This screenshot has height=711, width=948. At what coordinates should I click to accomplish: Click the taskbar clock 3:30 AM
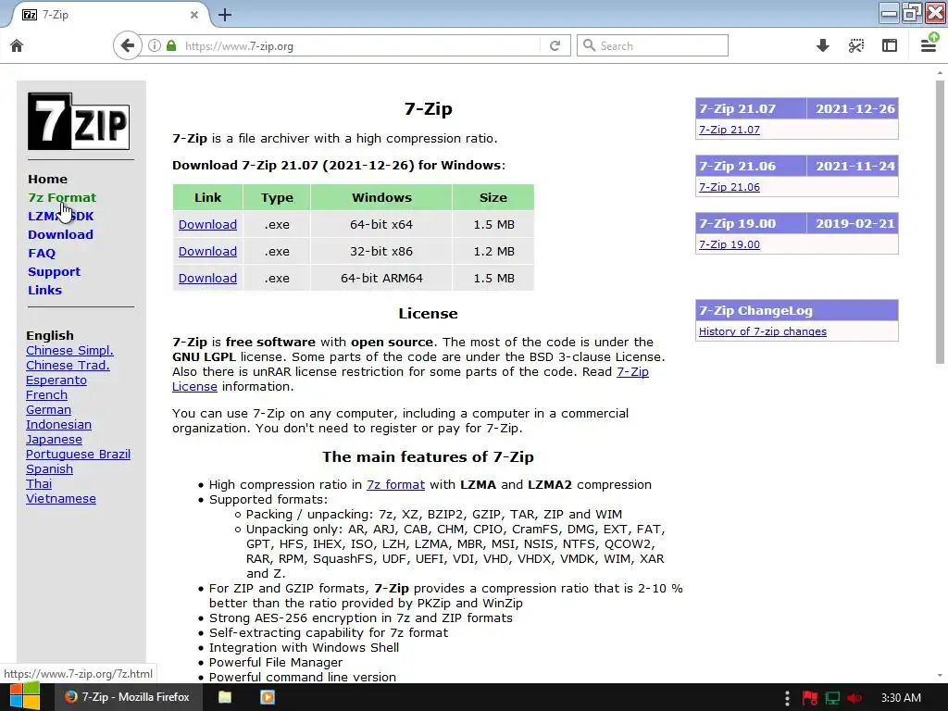[x=901, y=698]
